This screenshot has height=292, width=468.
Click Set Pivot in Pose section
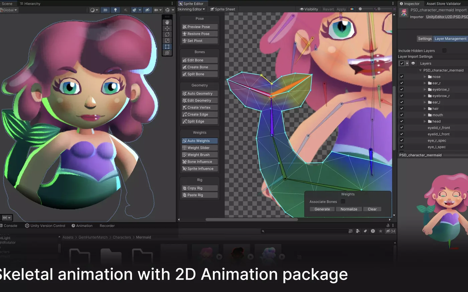[200, 41]
